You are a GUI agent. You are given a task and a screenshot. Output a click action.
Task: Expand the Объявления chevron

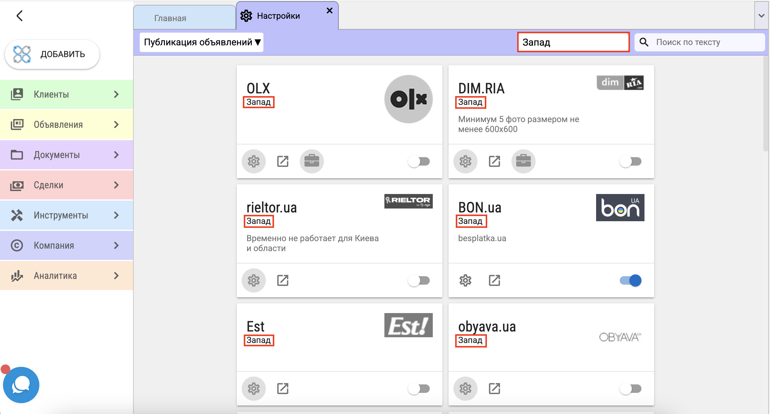tap(116, 125)
